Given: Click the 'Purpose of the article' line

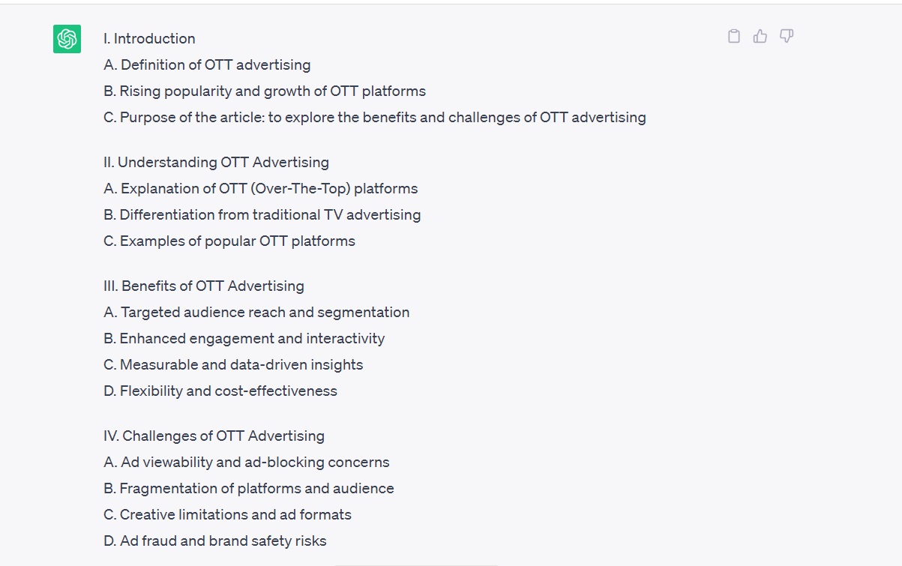Looking at the screenshot, I should click(x=375, y=118).
